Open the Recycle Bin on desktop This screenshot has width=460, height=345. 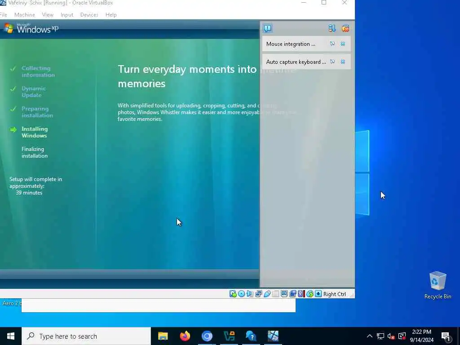438,285
